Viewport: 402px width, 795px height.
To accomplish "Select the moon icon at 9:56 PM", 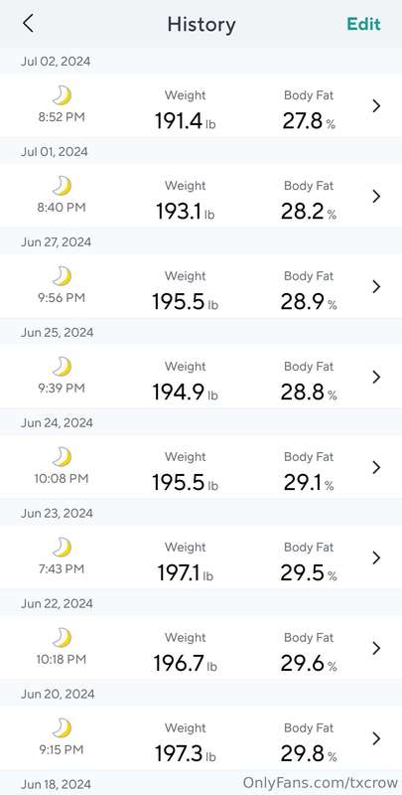I will point(62,276).
